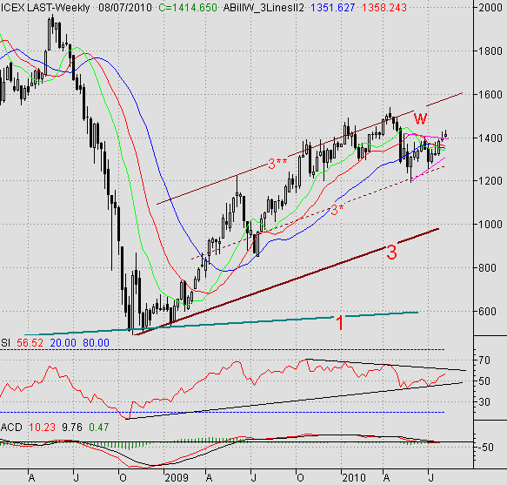Click the red 1358.243 moving average value

click(384, 8)
